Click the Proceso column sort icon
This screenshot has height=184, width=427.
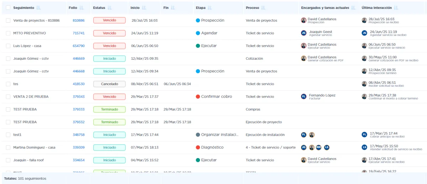[x=263, y=8]
